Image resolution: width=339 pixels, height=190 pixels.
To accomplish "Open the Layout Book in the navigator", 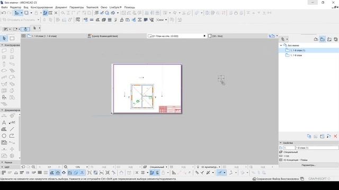I will click(329, 39).
